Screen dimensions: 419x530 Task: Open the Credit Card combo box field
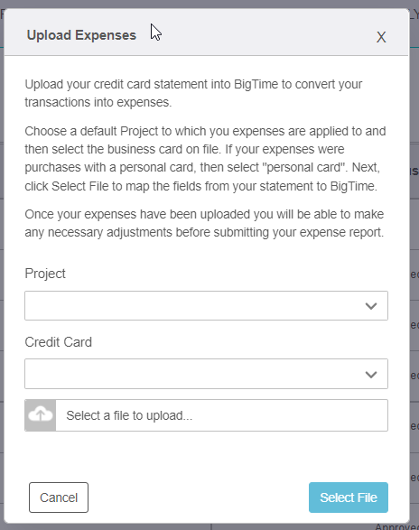point(206,374)
